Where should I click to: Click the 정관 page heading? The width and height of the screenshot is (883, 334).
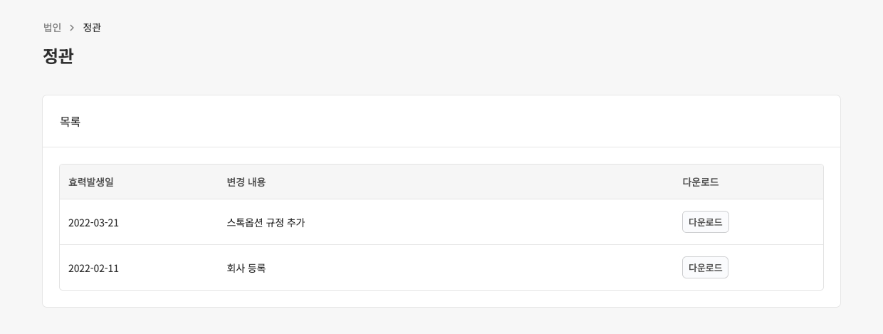click(x=58, y=56)
